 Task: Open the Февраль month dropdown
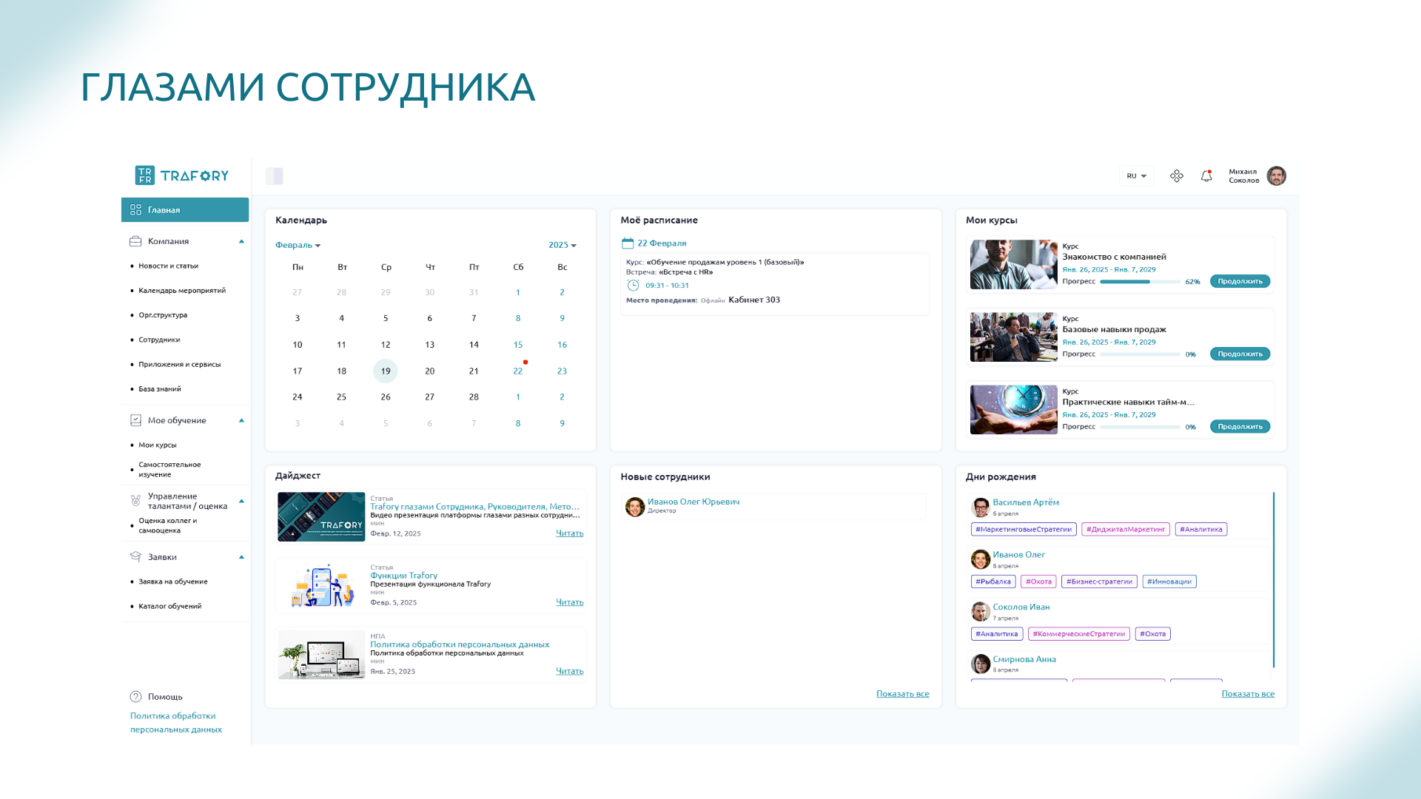click(x=298, y=246)
